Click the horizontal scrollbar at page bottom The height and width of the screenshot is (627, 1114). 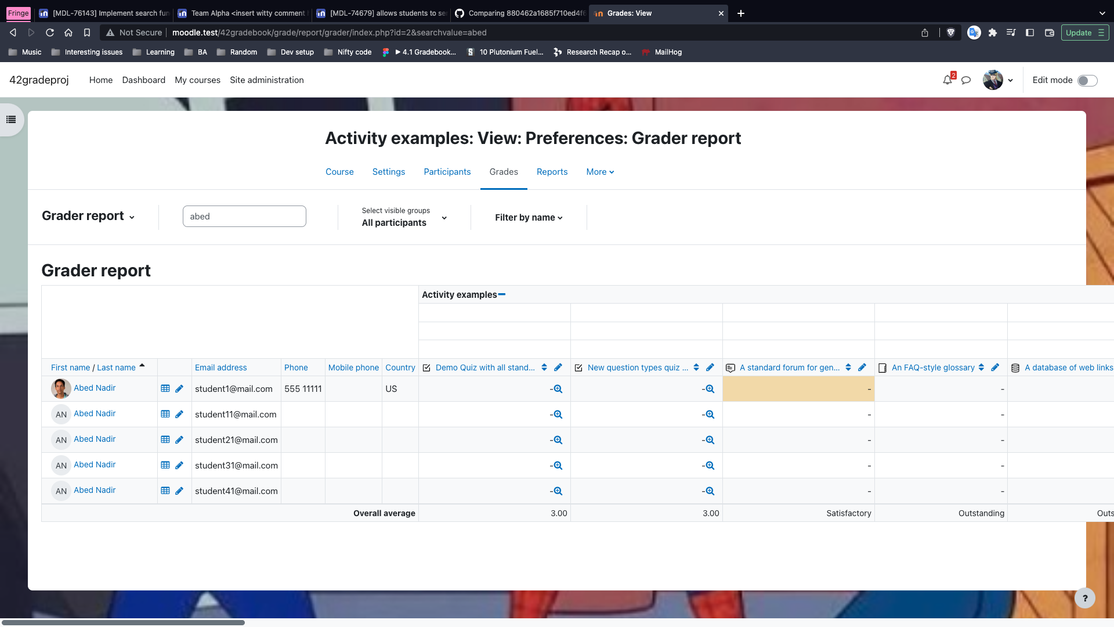122,622
